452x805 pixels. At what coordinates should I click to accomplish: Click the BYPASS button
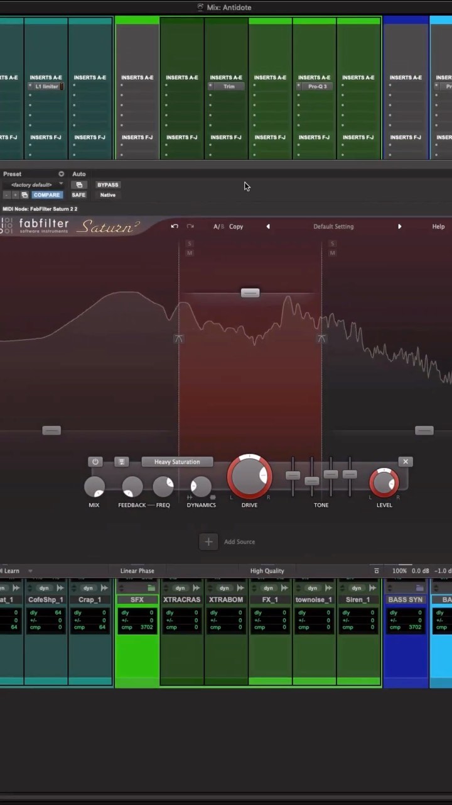pyautogui.click(x=107, y=185)
